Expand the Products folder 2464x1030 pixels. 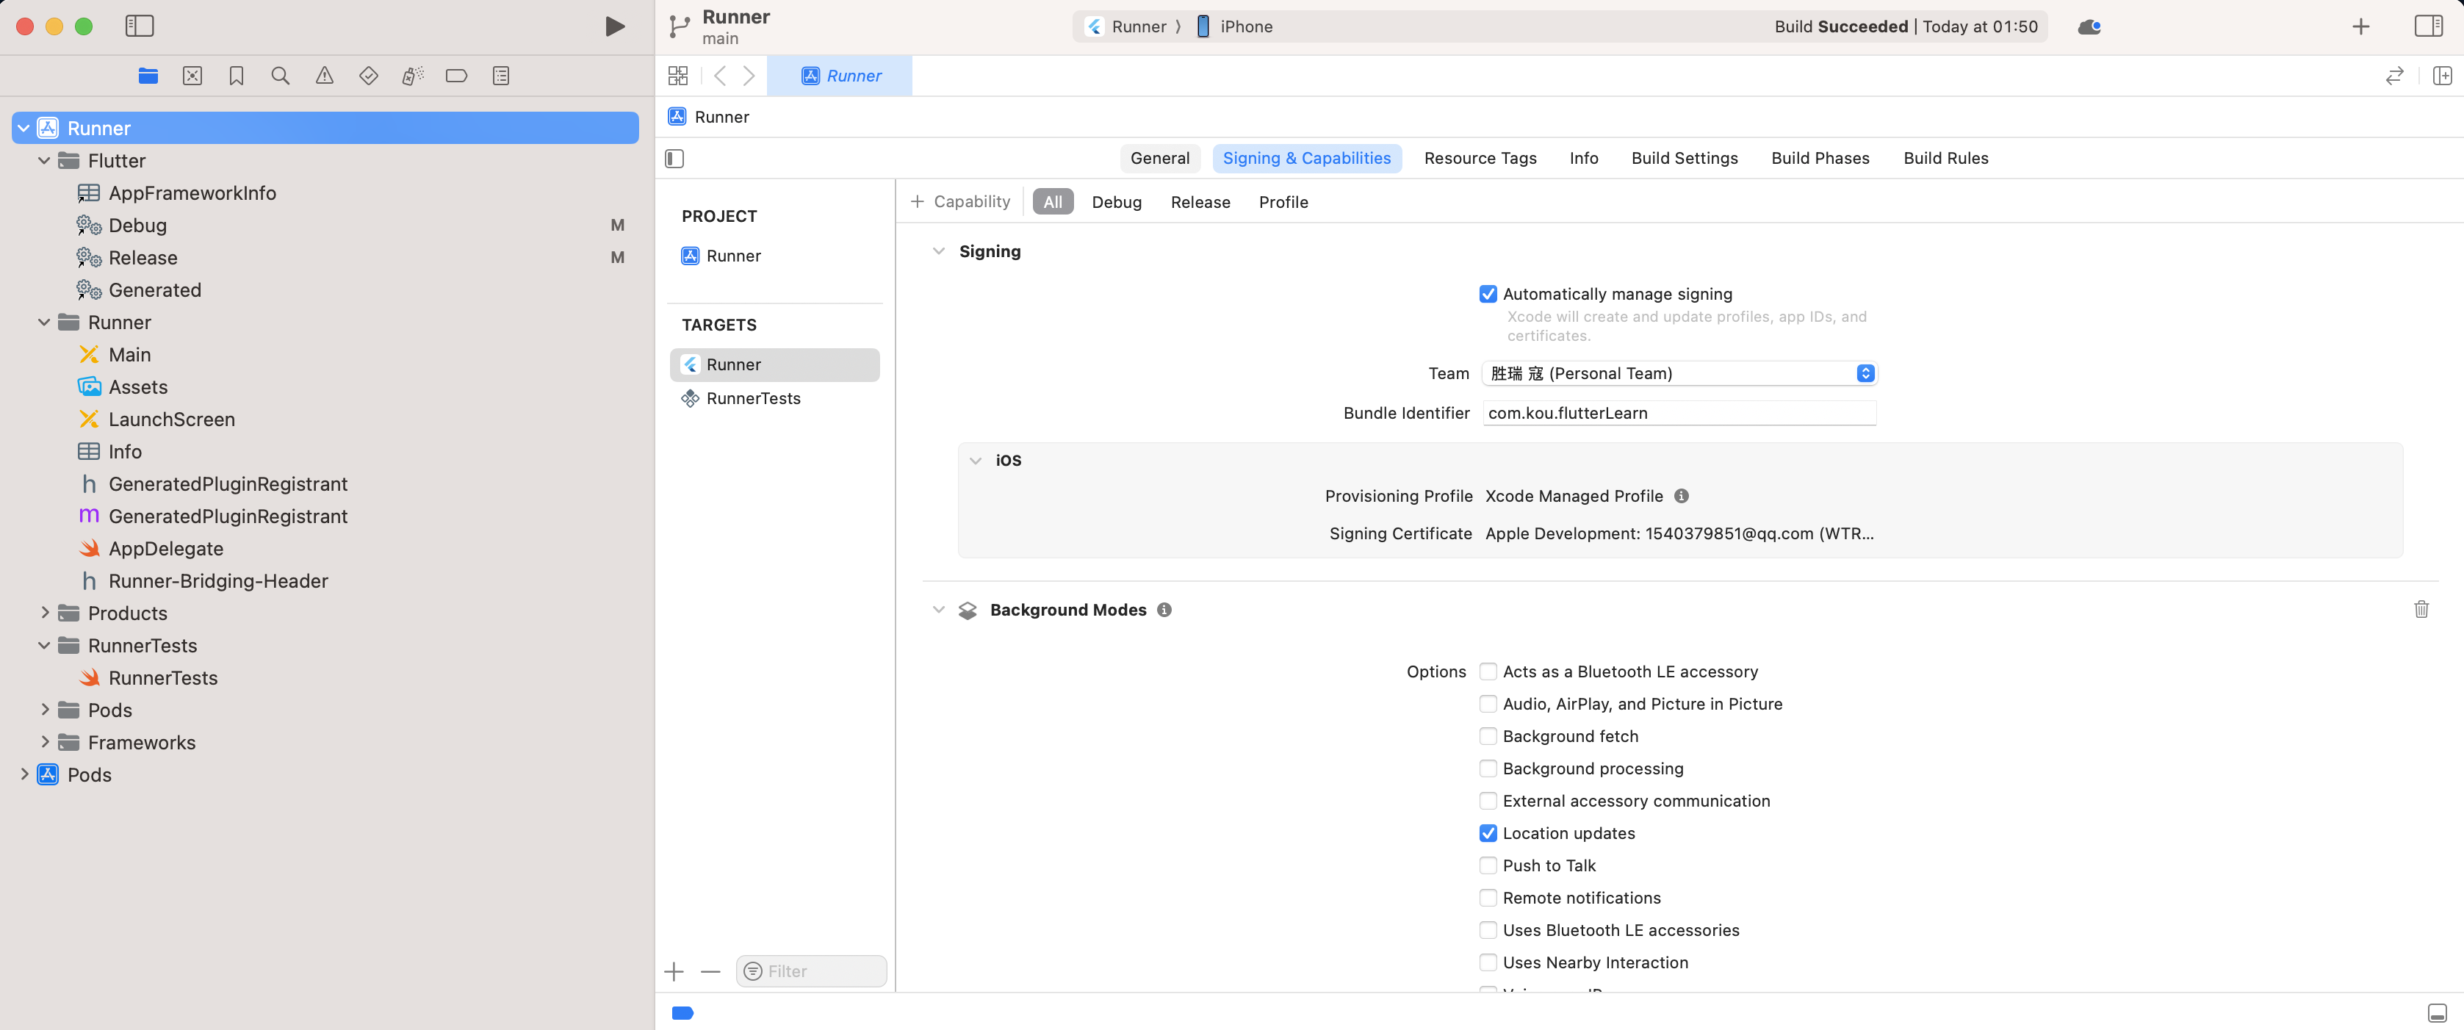[x=45, y=613]
